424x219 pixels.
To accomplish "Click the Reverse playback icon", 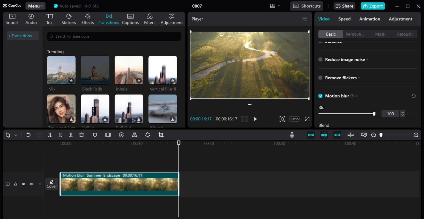I will (x=121, y=135).
